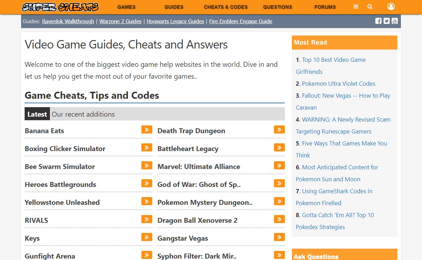Open the Battleheart Legacy entry
Viewport: 422px width, 260px height.
[x=188, y=149]
